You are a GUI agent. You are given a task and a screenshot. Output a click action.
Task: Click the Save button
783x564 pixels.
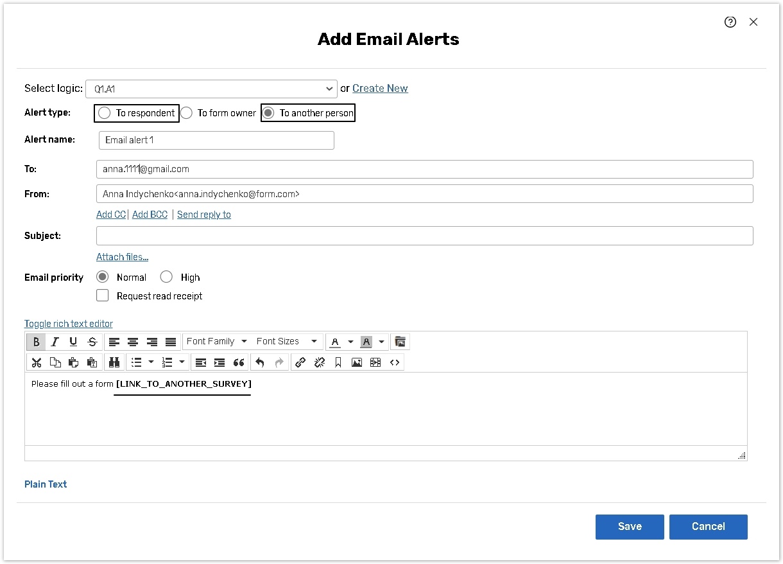629,526
